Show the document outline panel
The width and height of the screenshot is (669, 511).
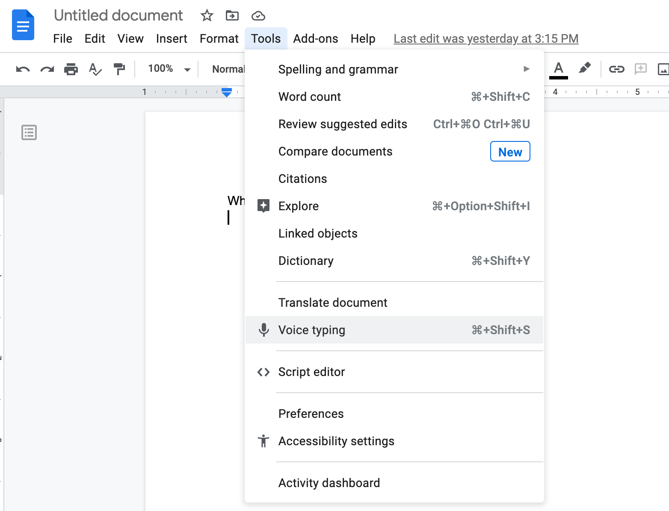[x=29, y=132]
